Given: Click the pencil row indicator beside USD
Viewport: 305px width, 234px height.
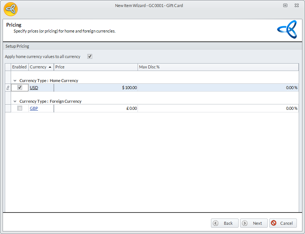Looking at the screenshot, I should [x=8, y=88].
